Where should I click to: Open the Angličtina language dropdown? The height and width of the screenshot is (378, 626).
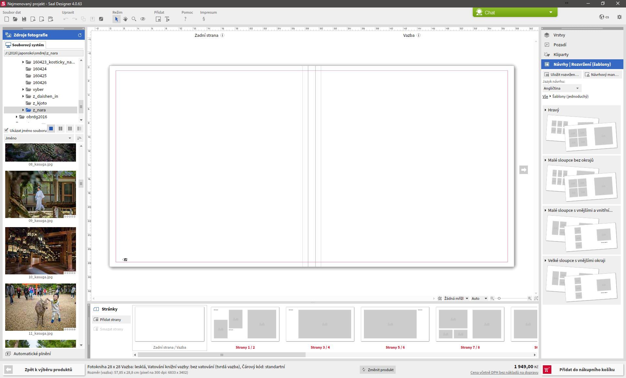click(x=561, y=88)
